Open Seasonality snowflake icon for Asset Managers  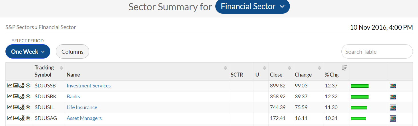point(28,118)
